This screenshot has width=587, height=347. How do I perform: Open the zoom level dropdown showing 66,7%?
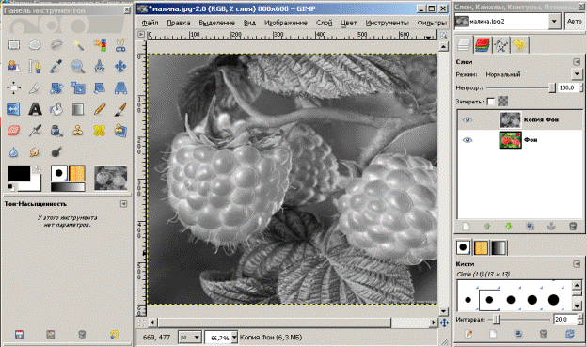[234, 338]
